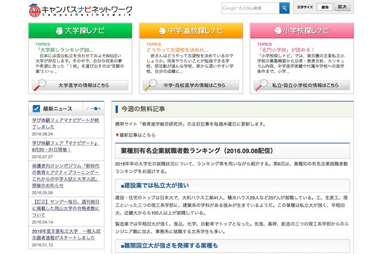Click yellow magnifier icon on 中学・高校進学 button
Screen dimensions: 382x254
[x=150, y=85]
